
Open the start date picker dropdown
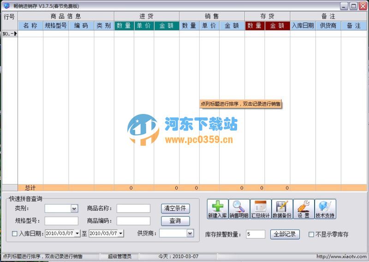tap(77, 233)
